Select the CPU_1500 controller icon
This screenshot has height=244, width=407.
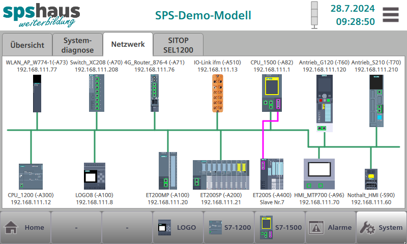[x=272, y=93]
